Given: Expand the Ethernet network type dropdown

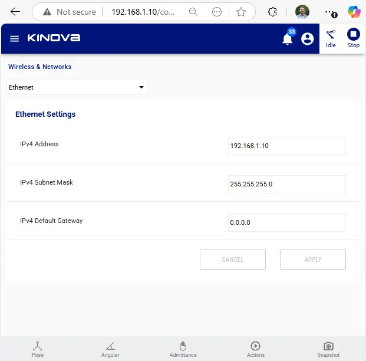Looking at the screenshot, I should click(77, 87).
